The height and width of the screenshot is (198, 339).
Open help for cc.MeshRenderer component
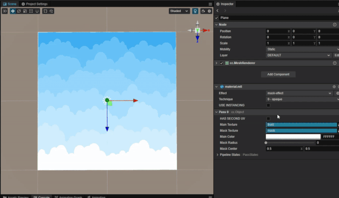(335, 63)
